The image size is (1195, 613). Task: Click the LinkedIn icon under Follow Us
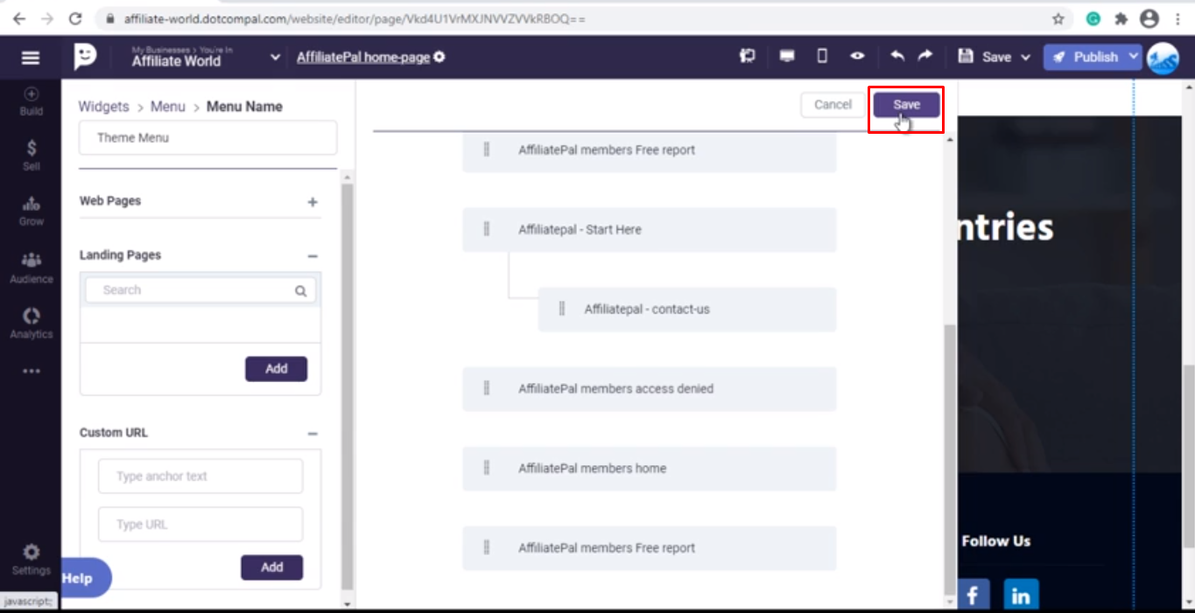point(1021,596)
